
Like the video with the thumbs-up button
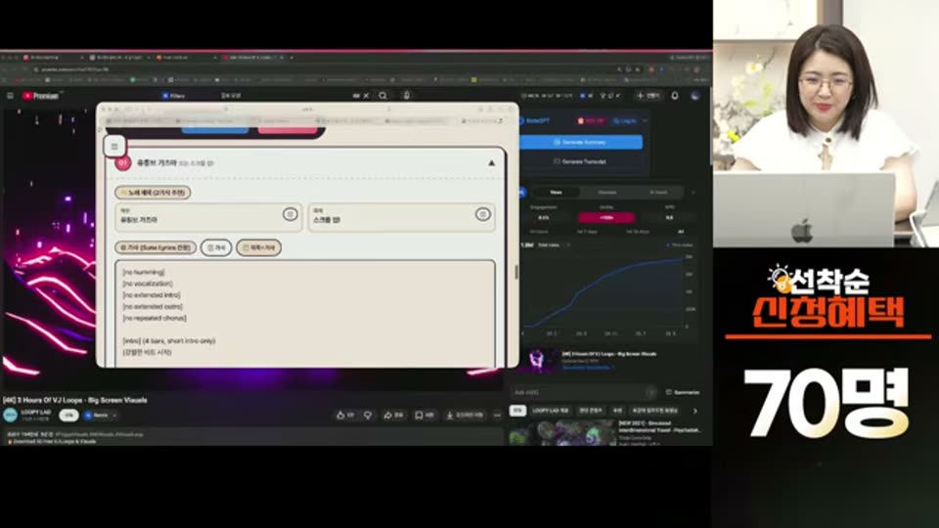345,415
